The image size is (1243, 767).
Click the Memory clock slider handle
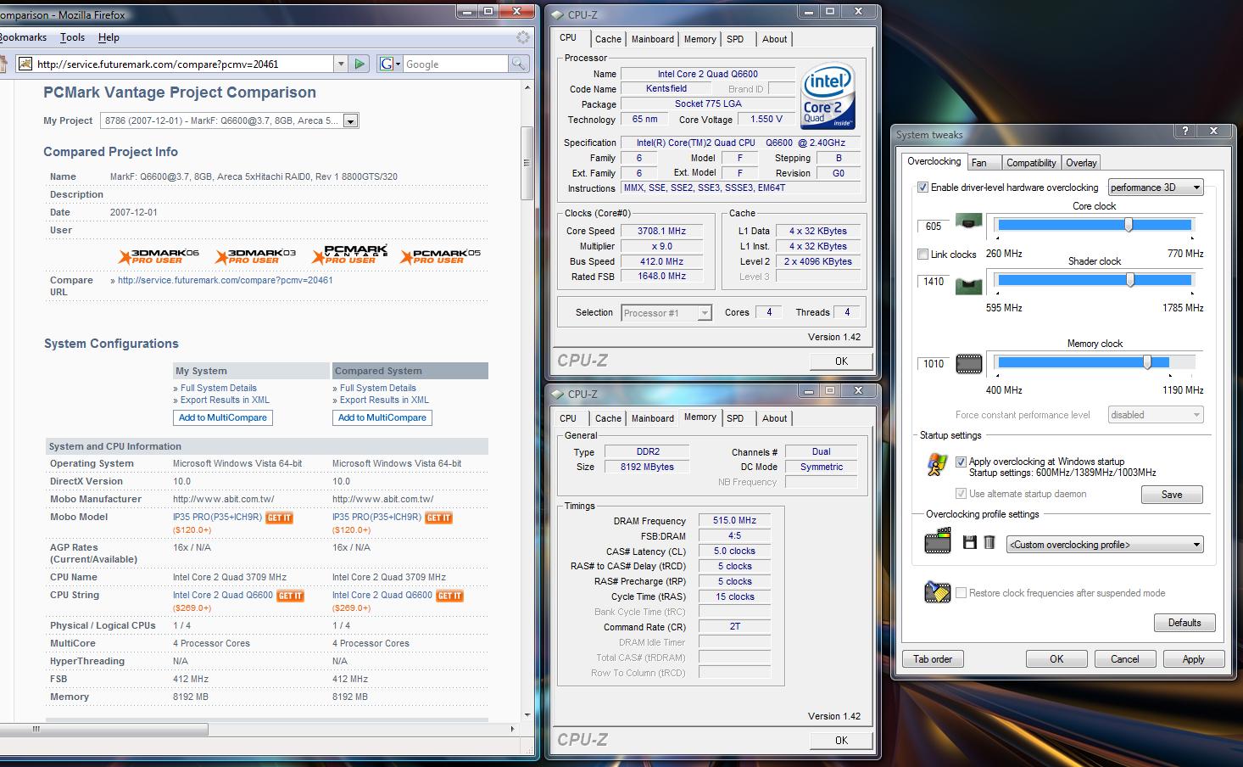1147,362
